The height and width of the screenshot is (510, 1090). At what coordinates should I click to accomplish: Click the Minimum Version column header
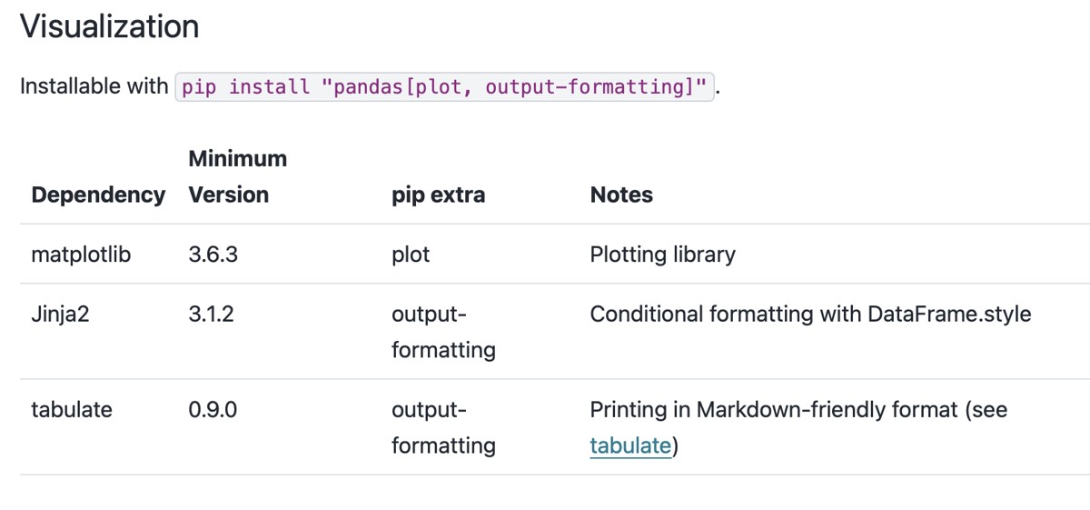(237, 176)
